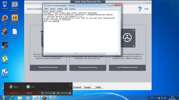Adjust the speaker volume slider in recorder
Image resolution: width=179 pixels, height=100 pixels.
65,93
